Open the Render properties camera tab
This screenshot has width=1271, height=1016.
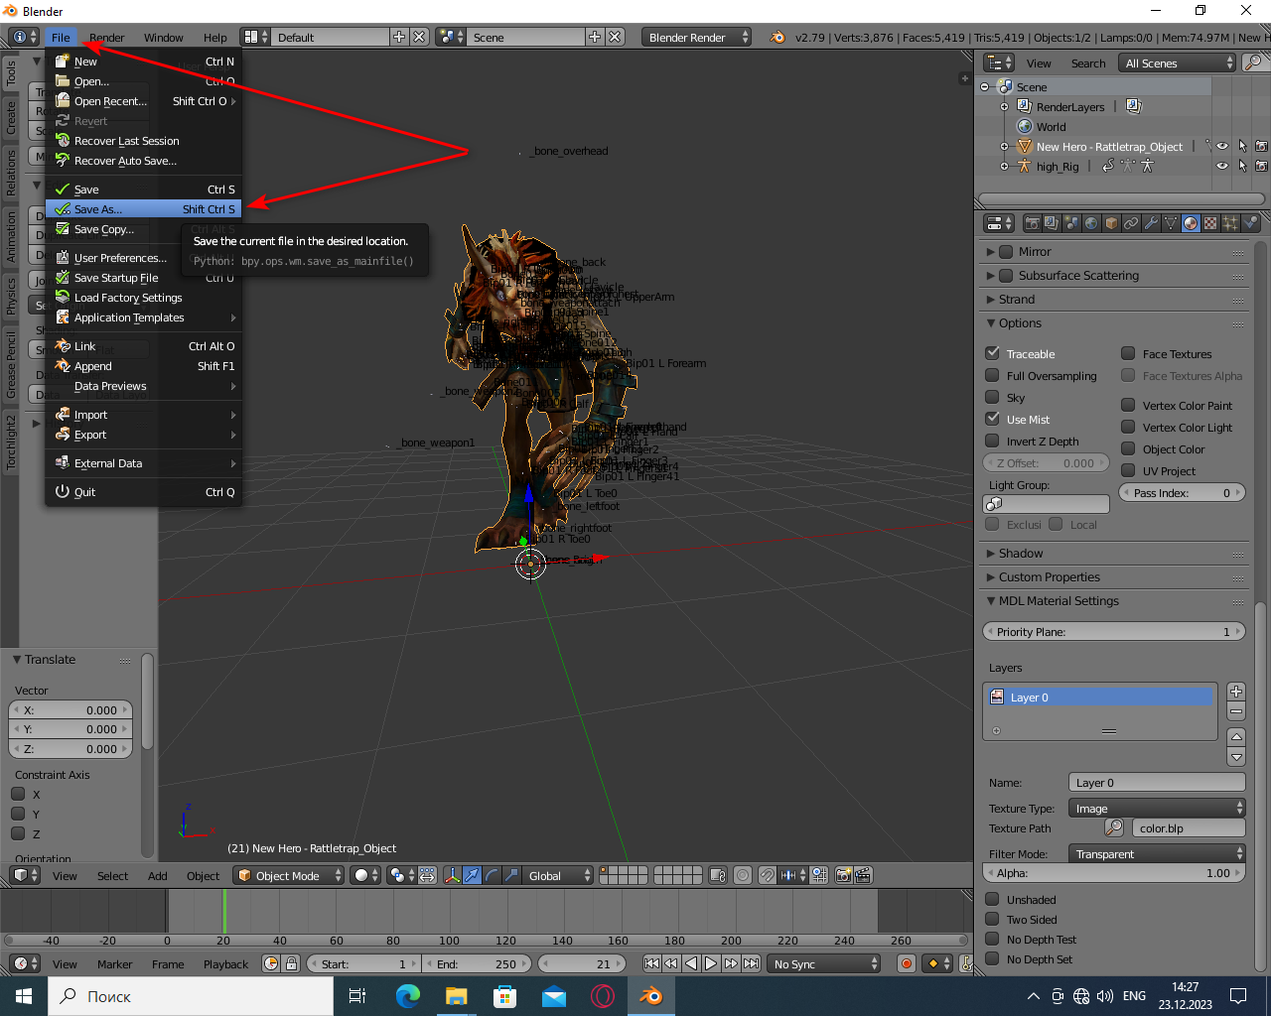coord(1032,223)
